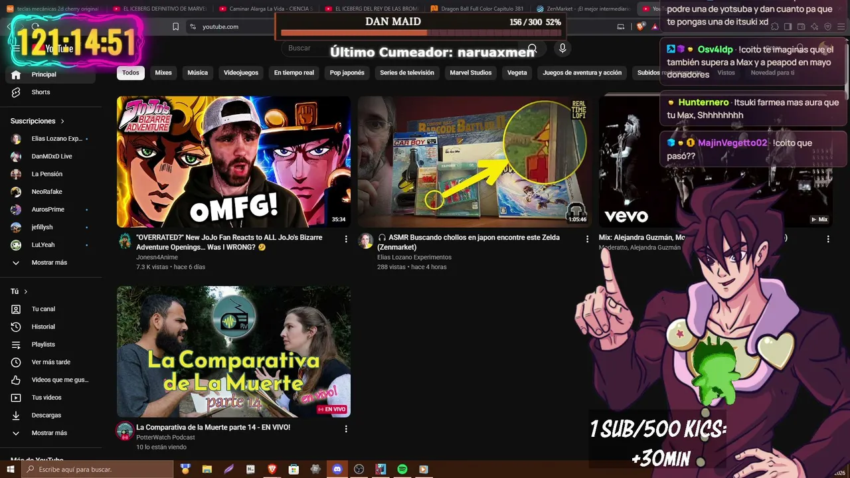
Task: Open Shorts from the sidebar icon
Action: click(16, 92)
